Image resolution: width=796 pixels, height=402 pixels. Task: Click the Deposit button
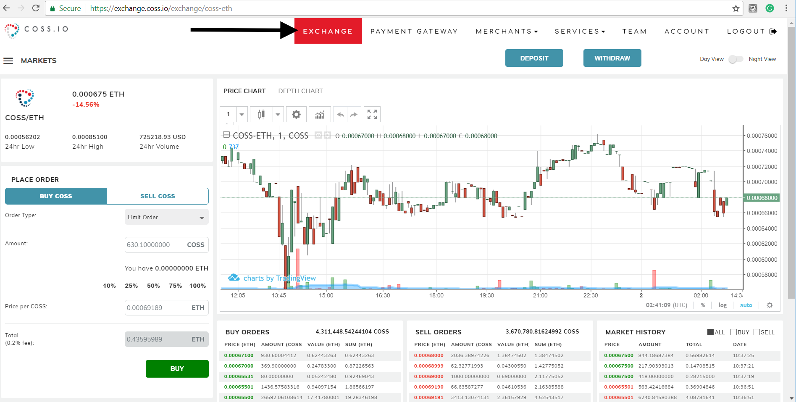(x=534, y=58)
